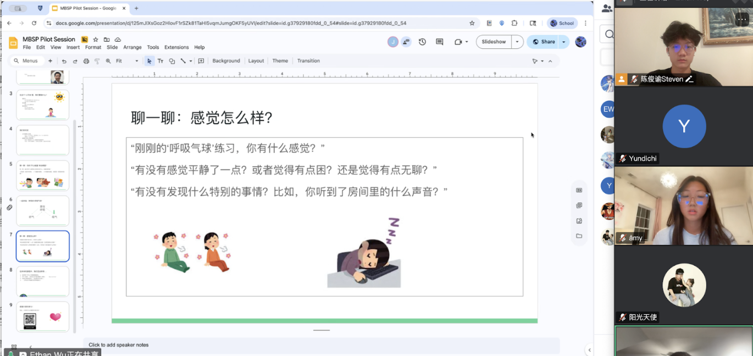The image size is (753, 356).
Task: Click the undo arrow in toolbar
Action: tap(64, 61)
